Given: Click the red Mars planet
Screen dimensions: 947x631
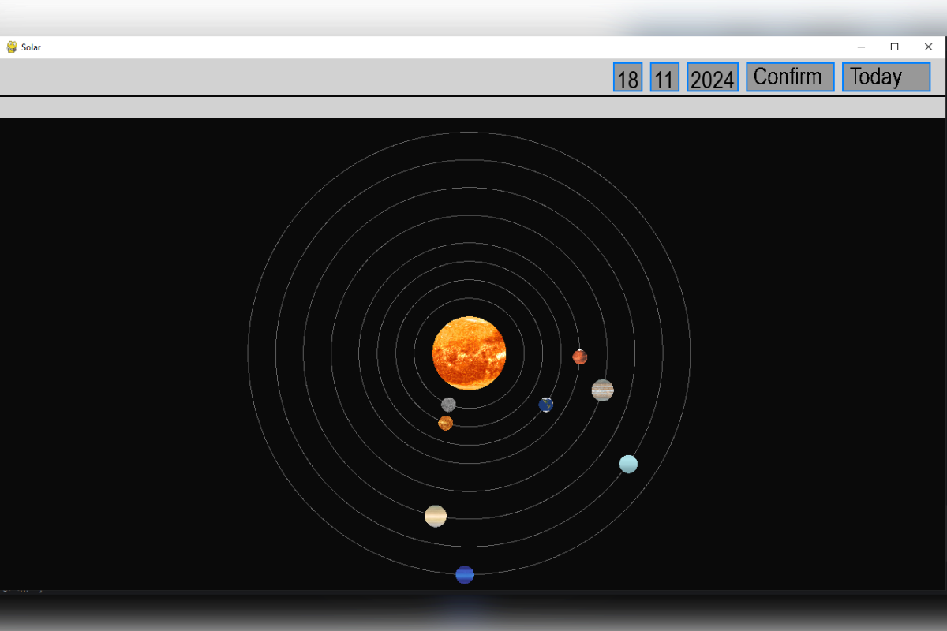Looking at the screenshot, I should [x=580, y=357].
